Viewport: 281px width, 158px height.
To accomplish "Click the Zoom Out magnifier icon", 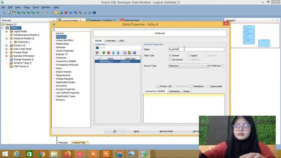I will tap(80, 13).
